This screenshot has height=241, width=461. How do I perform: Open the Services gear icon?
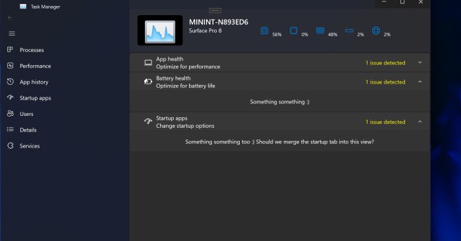(11, 146)
